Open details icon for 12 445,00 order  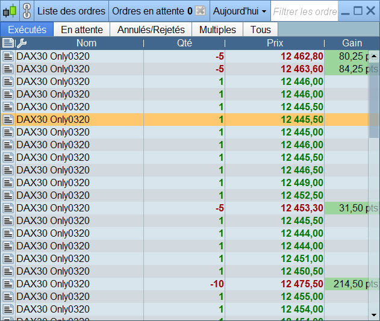(8, 132)
